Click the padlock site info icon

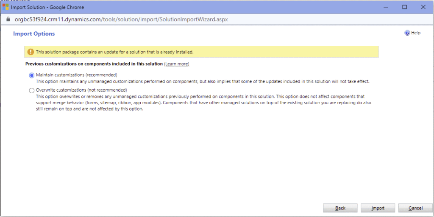tap(8, 19)
